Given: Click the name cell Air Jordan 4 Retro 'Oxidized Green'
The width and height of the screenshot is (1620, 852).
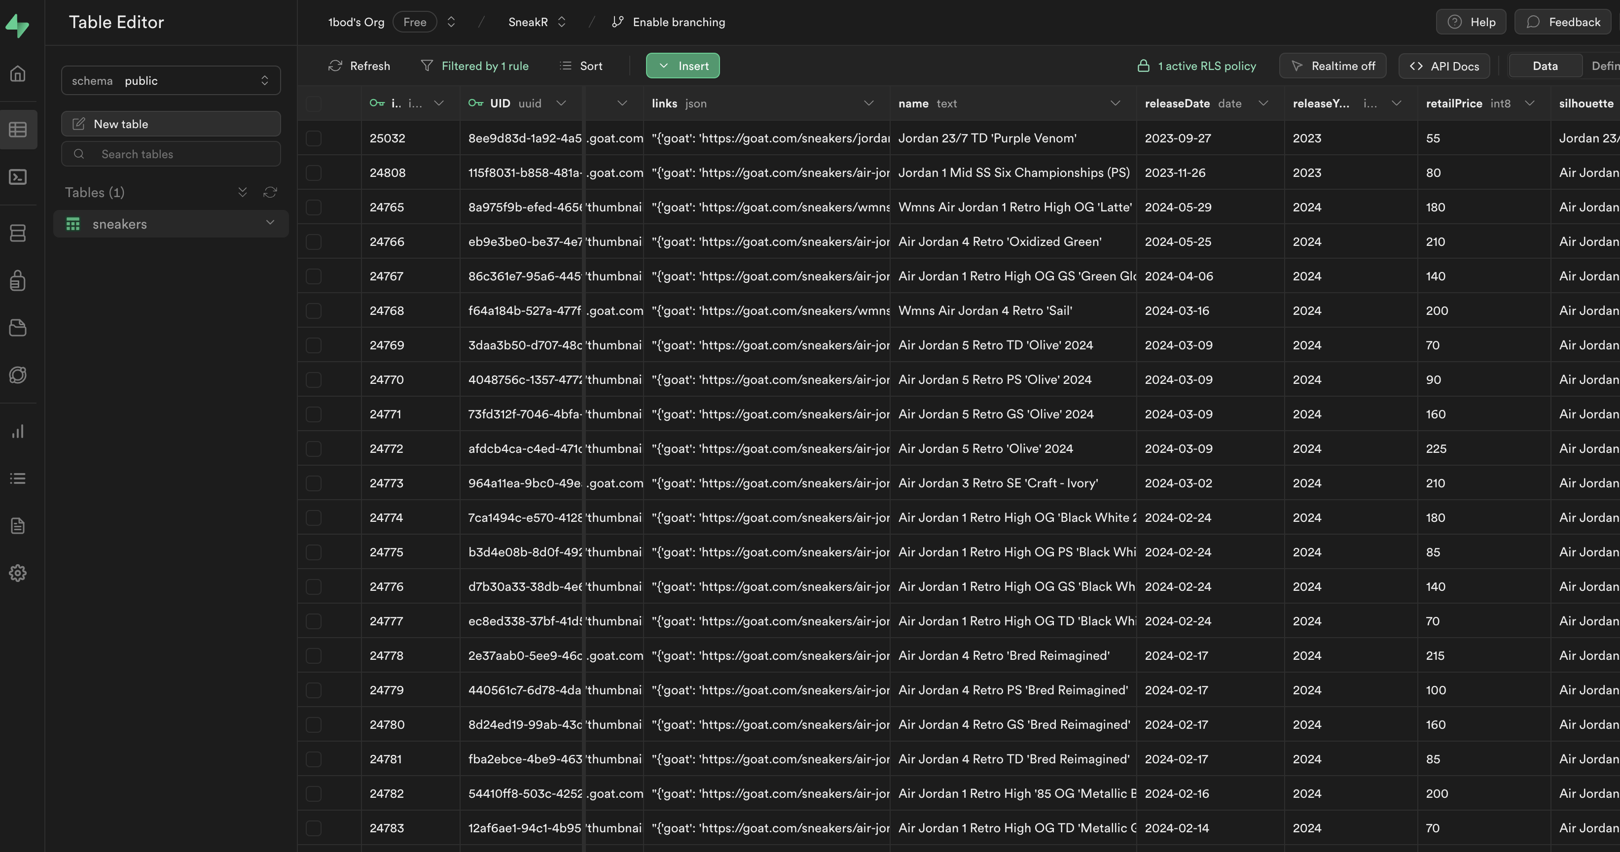Looking at the screenshot, I should coord(1012,242).
